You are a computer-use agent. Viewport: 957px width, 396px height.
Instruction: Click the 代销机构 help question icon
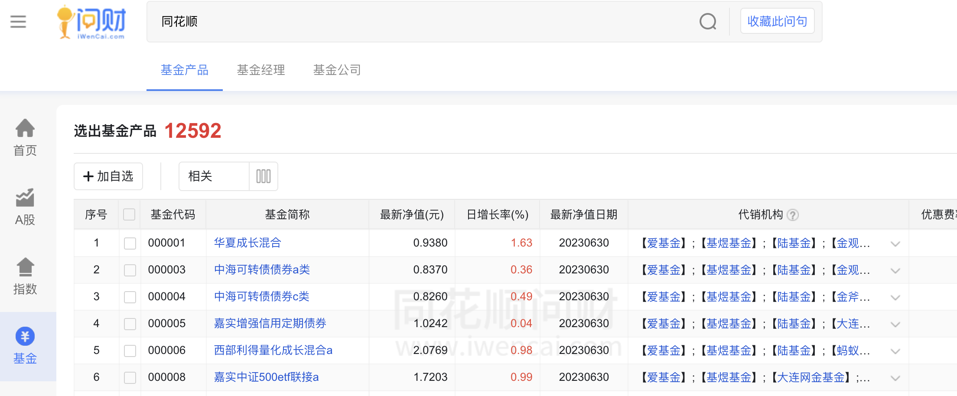pyautogui.click(x=793, y=215)
